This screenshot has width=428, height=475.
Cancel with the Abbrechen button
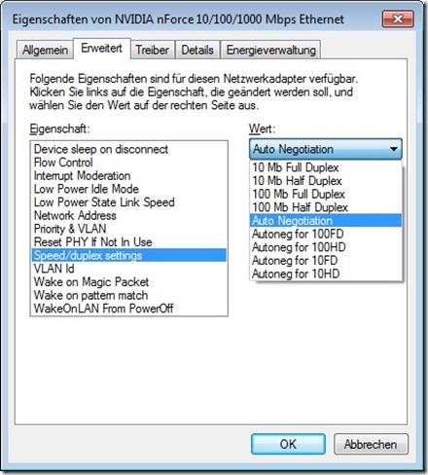coord(371,444)
